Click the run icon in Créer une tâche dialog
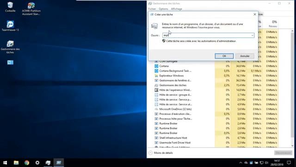This screenshot has height=167, width=296. click(x=154, y=26)
